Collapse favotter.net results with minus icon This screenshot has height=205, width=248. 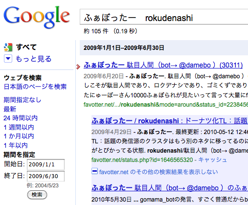coord(94,171)
